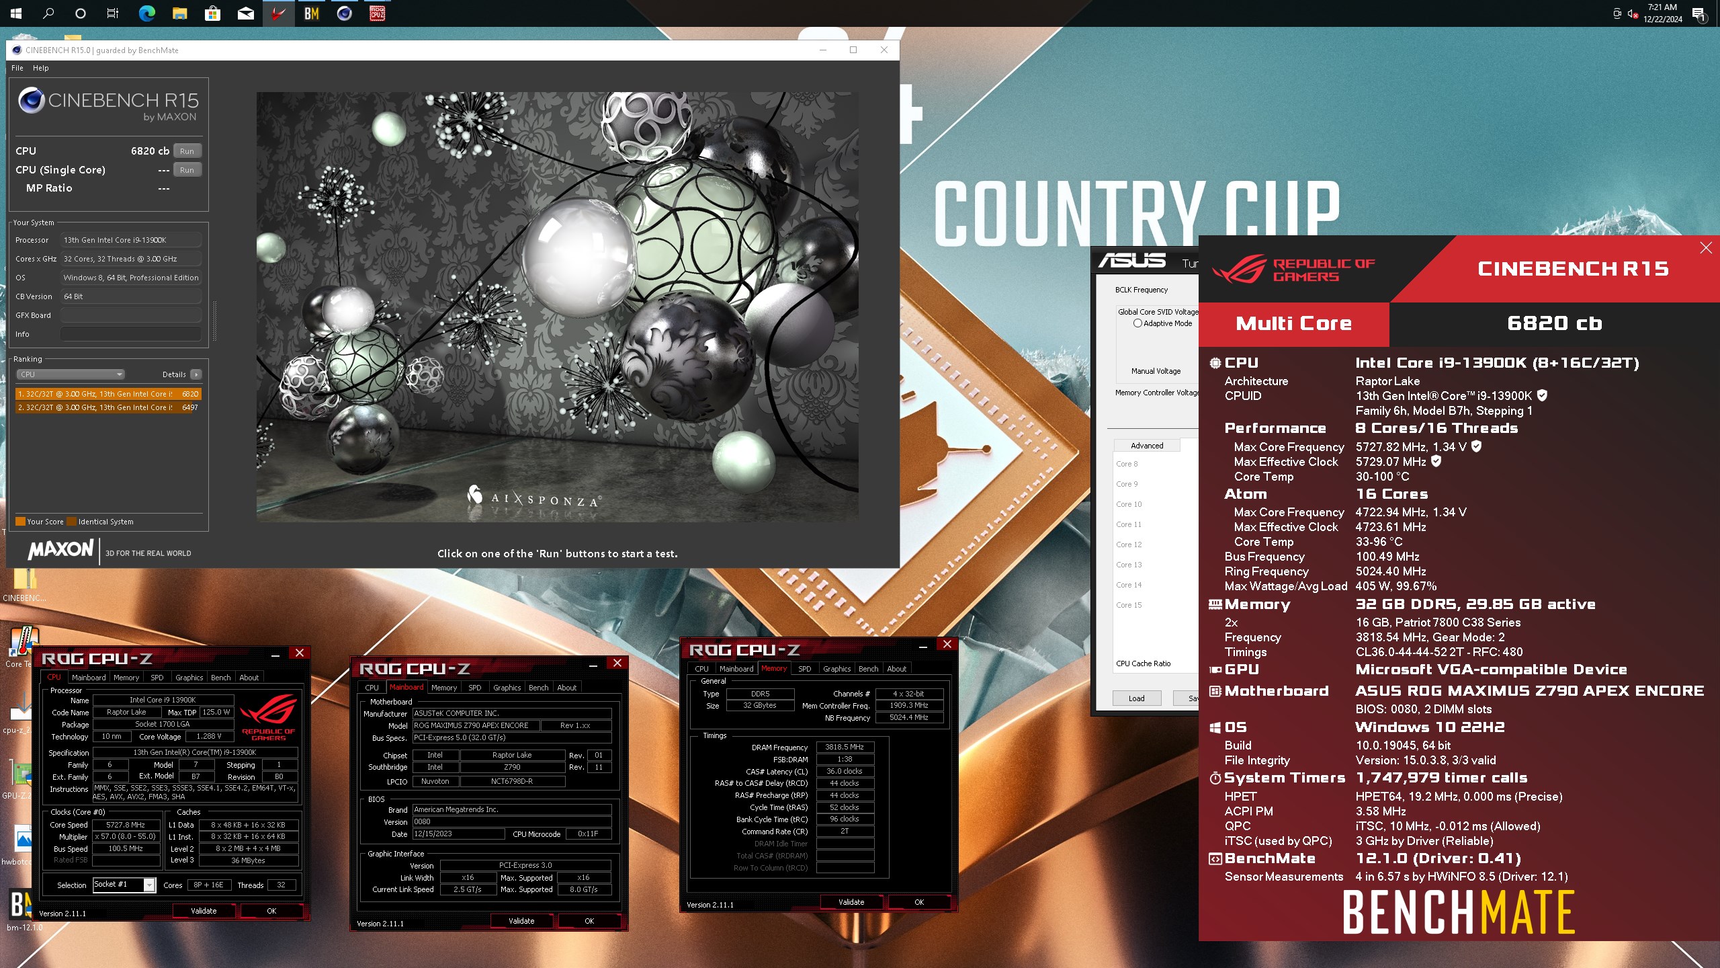
Task: Open Socket #1 selection dropdown in CPU-Z
Action: (x=124, y=885)
